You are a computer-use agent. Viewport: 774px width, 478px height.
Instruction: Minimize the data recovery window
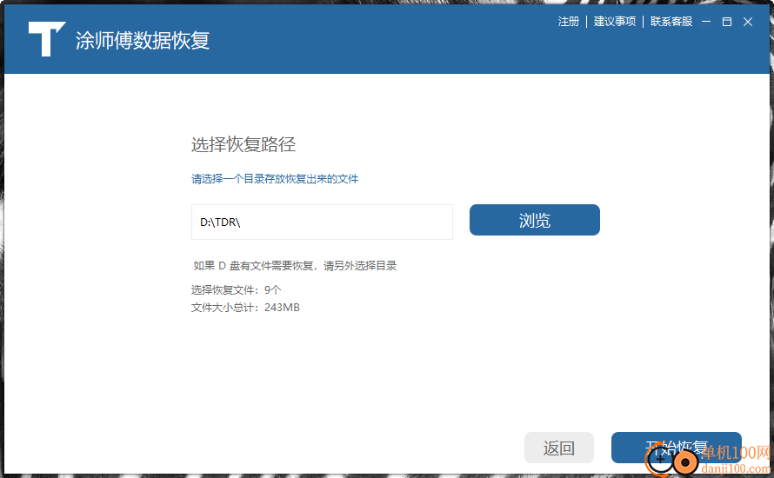tap(706, 22)
